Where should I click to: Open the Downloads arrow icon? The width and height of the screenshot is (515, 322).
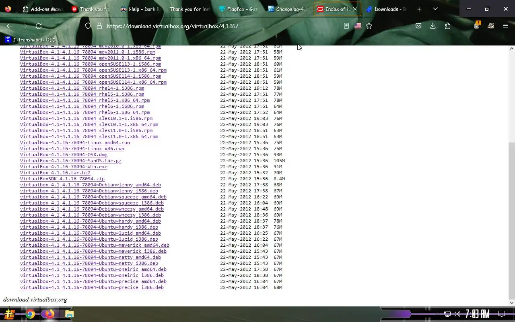click(x=433, y=26)
